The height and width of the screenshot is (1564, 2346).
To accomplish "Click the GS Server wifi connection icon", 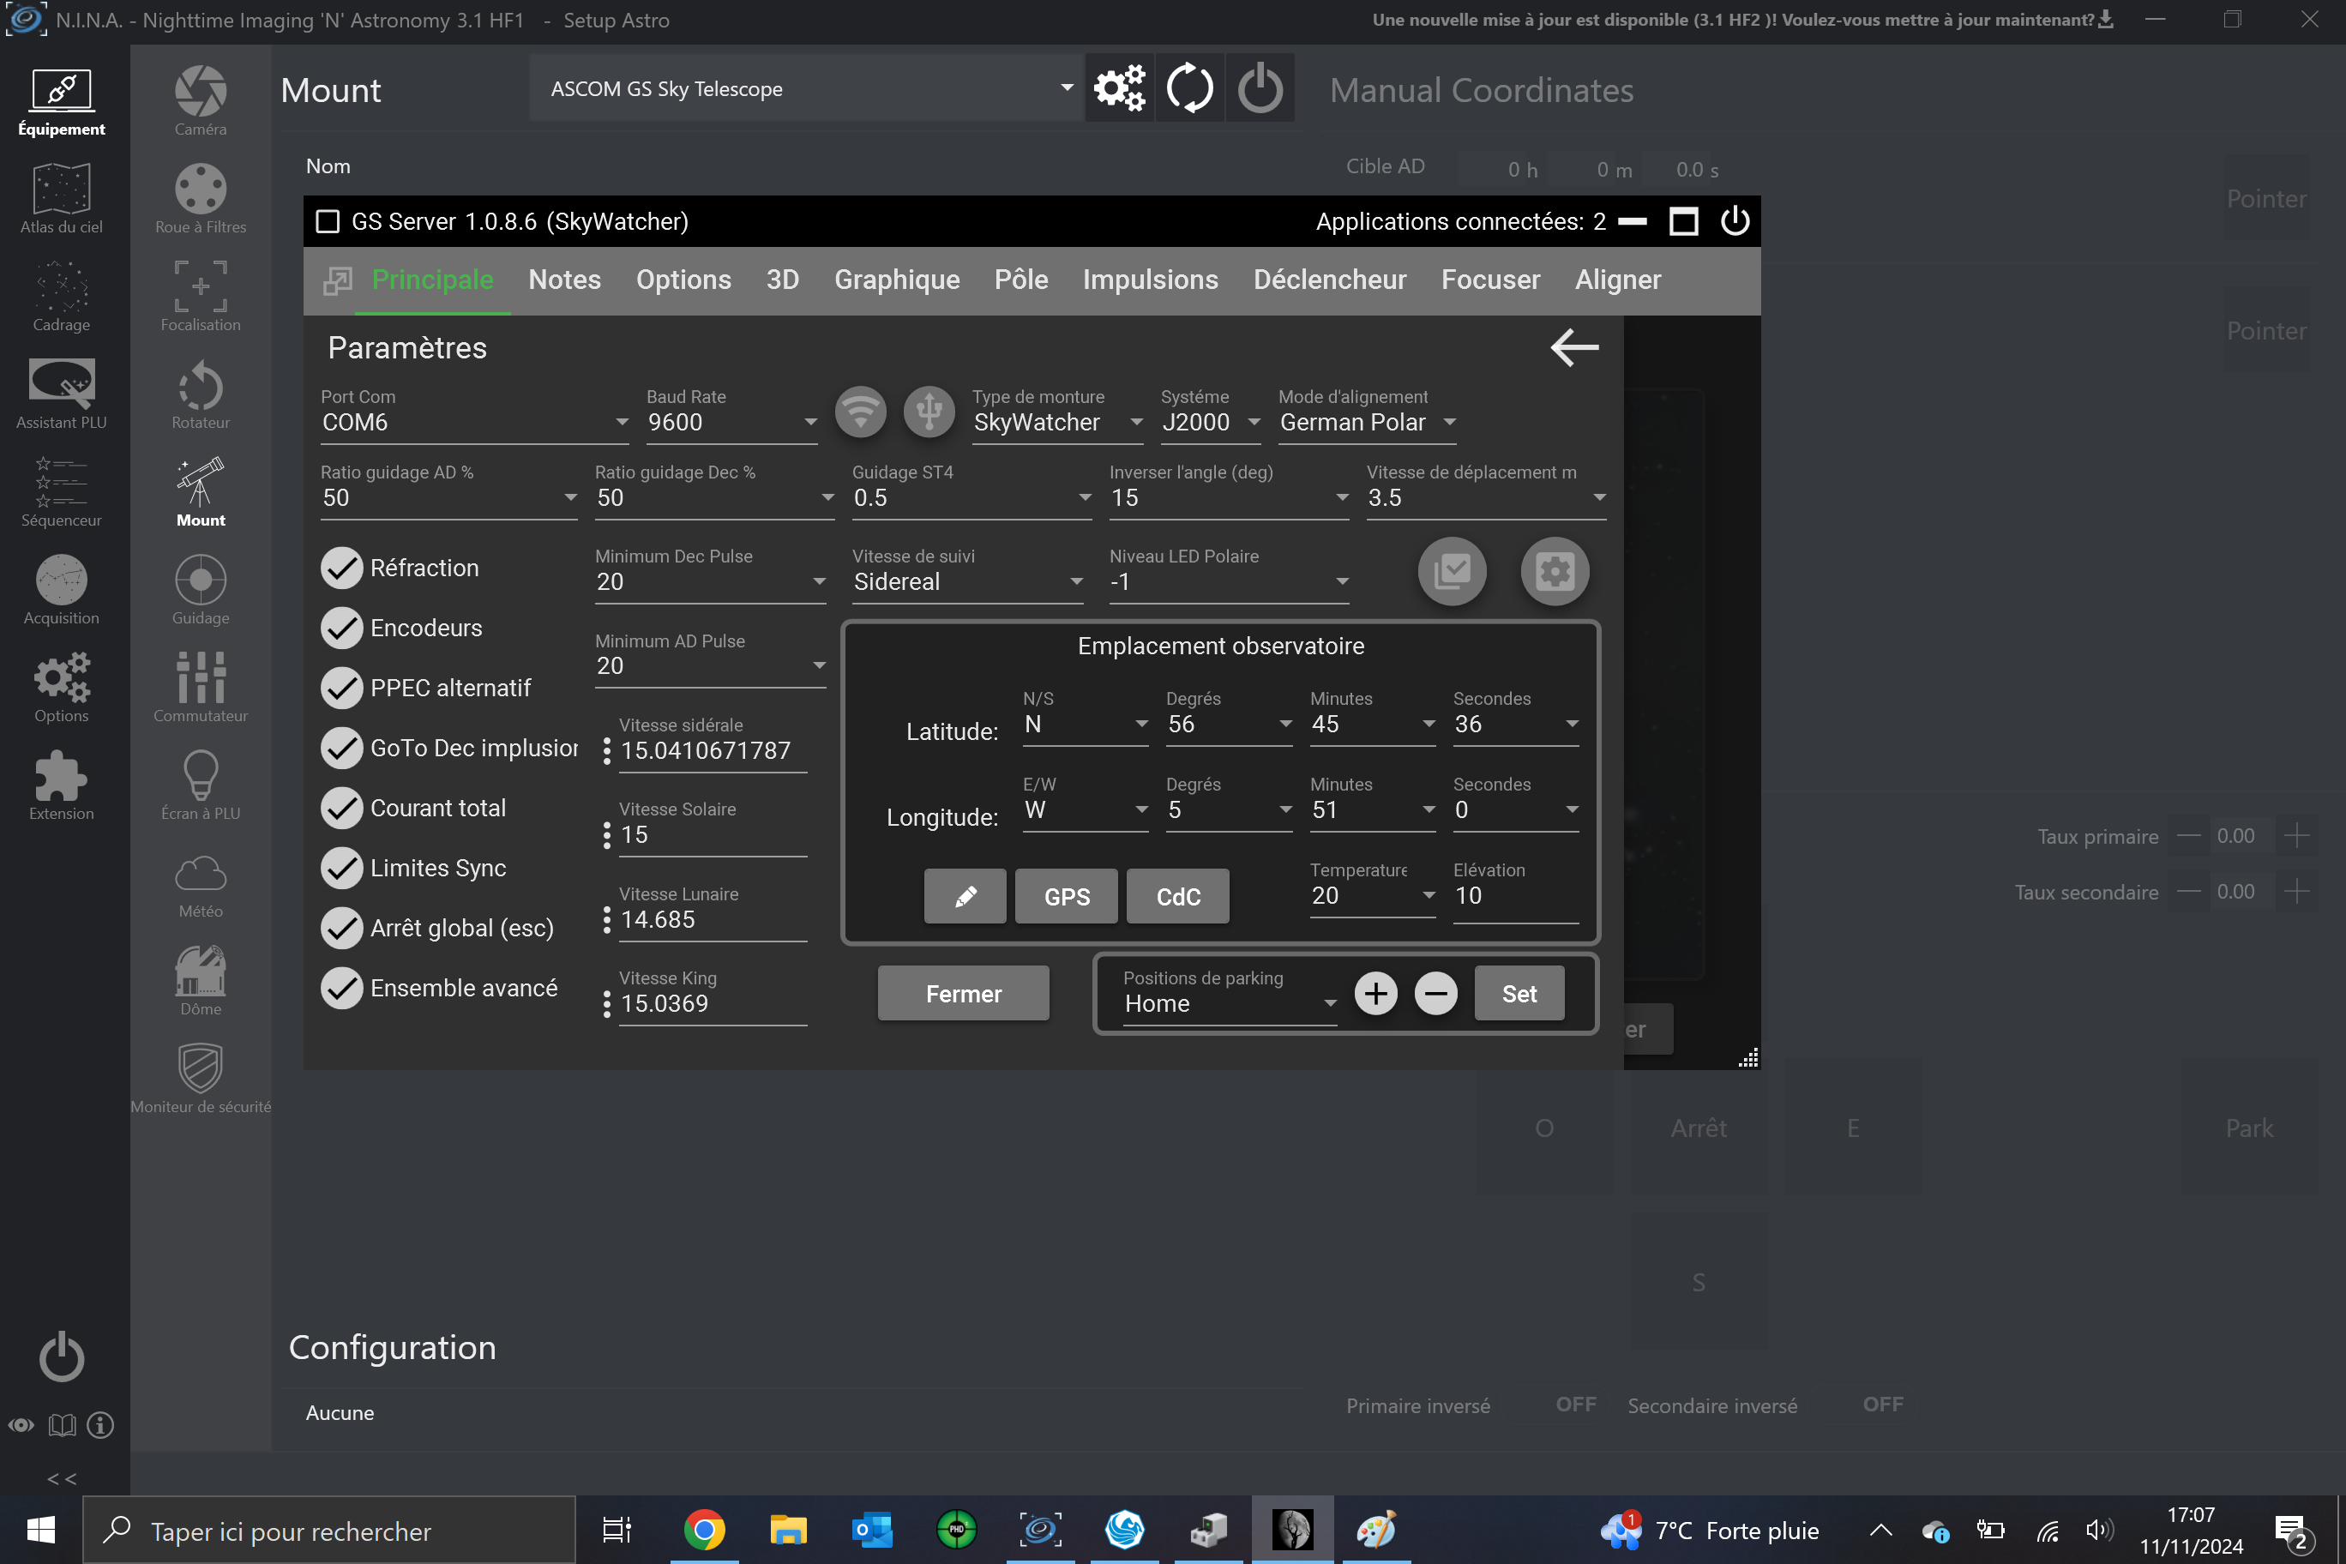I will pyautogui.click(x=860, y=411).
